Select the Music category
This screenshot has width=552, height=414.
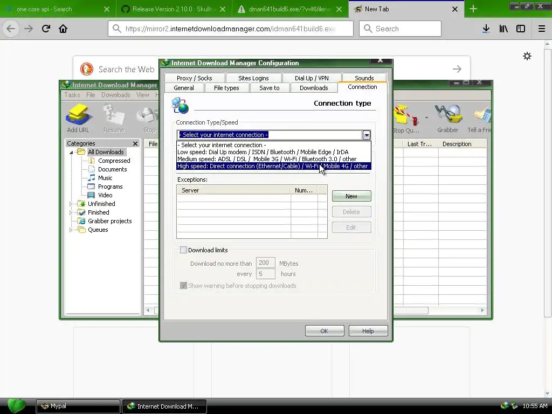click(105, 178)
